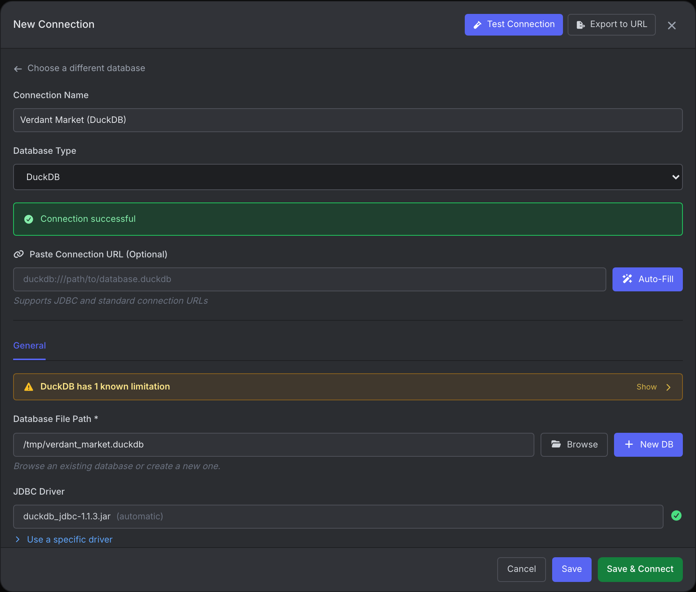Screen dimensions: 696x592
Task: Click the warning triangle icon in DuckDB limitation banner
Action: (x=29, y=387)
